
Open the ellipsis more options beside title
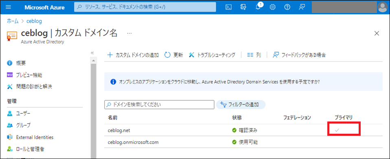click(129, 33)
